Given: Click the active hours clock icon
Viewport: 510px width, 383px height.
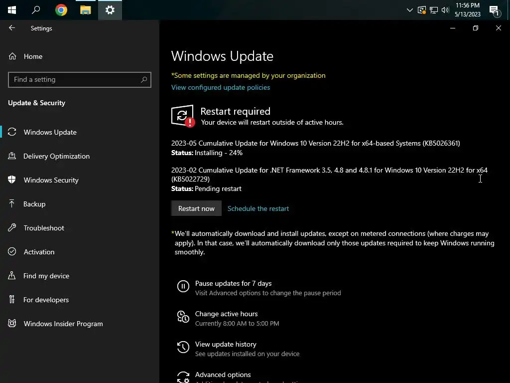Looking at the screenshot, I should (183, 317).
